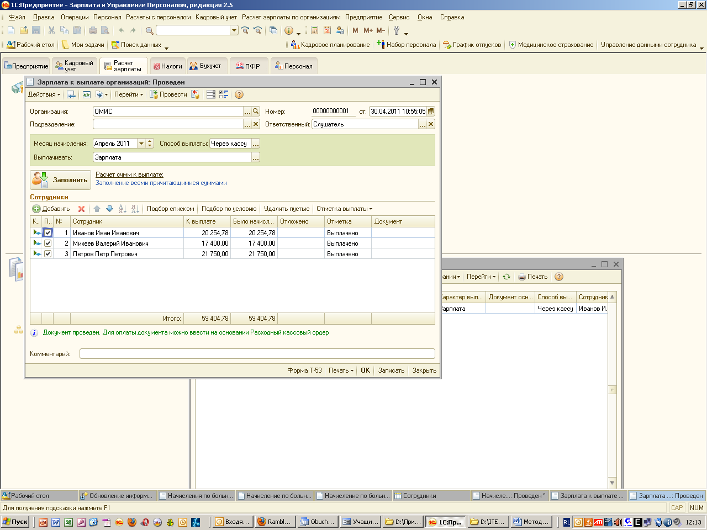Click magnifier icon beside Организация field
Screen dimensions: 707x530
[256, 111]
